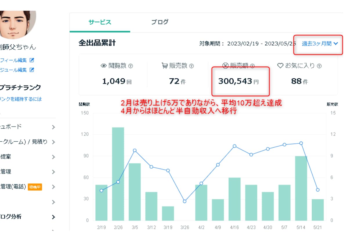Open the 過去3ヶ月間 period dropdown

pos(320,44)
